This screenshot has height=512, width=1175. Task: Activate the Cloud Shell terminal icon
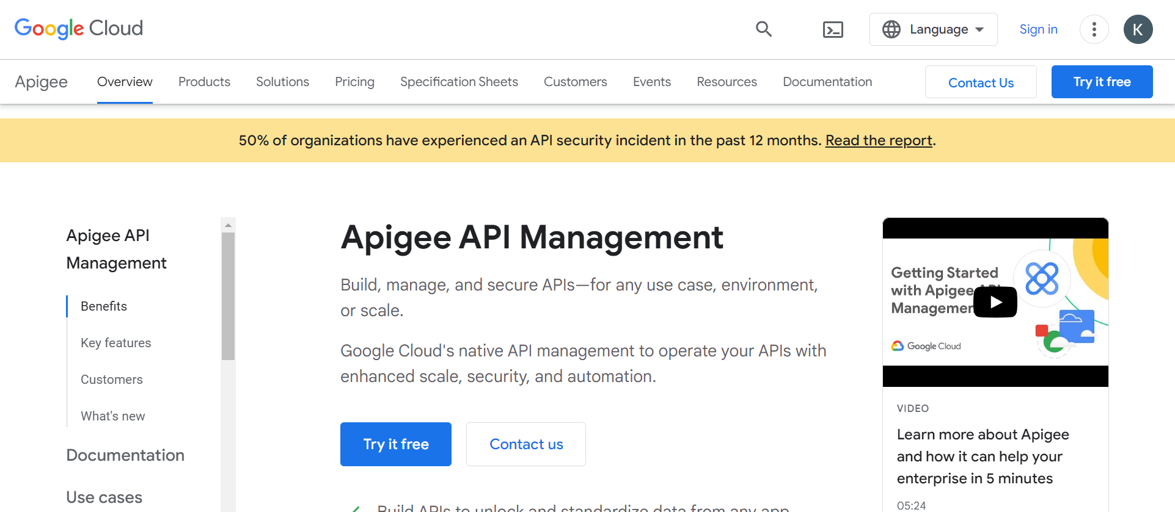coord(833,29)
